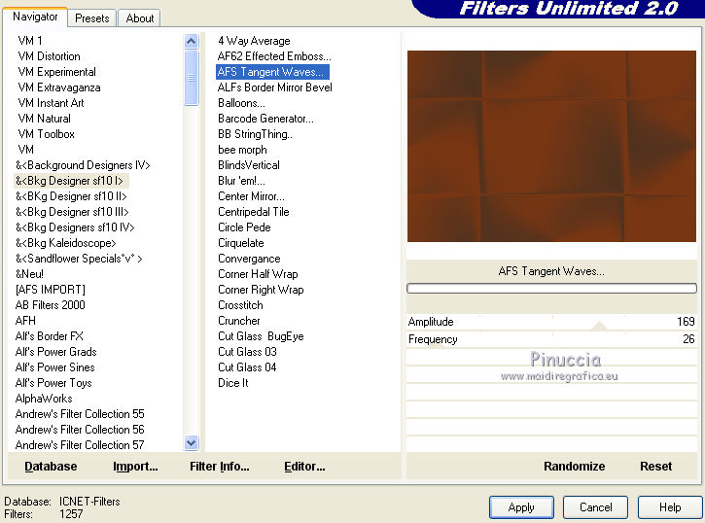Select &<BKg Designer sf10 II> category

coord(71,196)
